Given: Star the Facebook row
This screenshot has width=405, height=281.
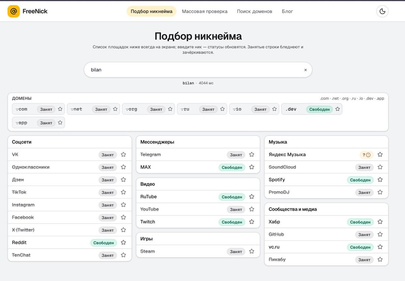Looking at the screenshot, I should pyautogui.click(x=123, y=217).
